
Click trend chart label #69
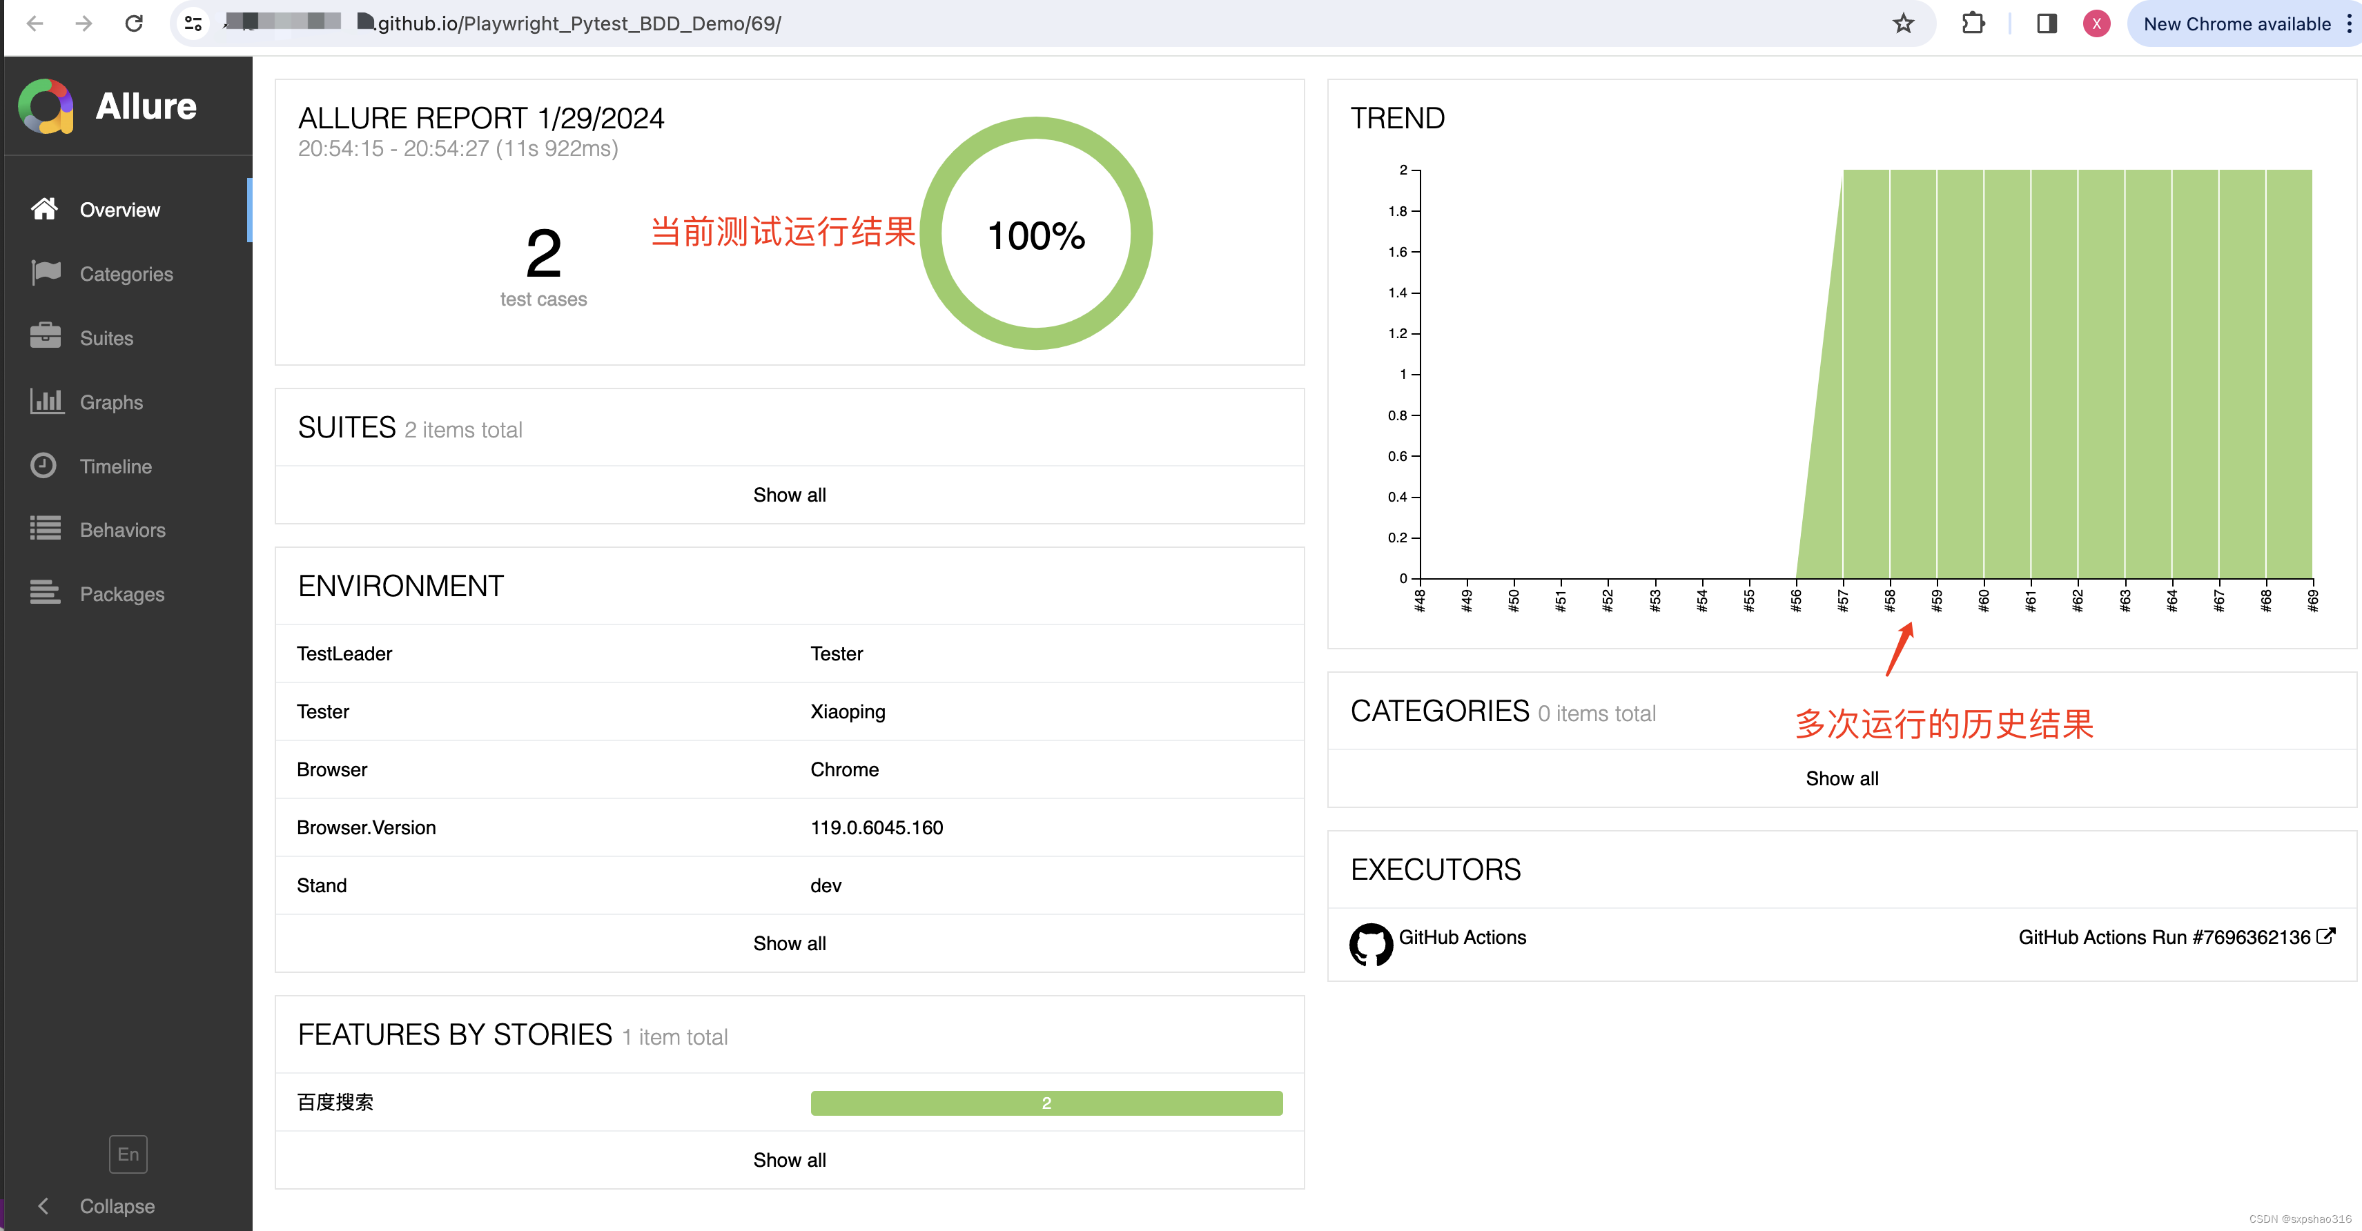(x=2312, y=600)
